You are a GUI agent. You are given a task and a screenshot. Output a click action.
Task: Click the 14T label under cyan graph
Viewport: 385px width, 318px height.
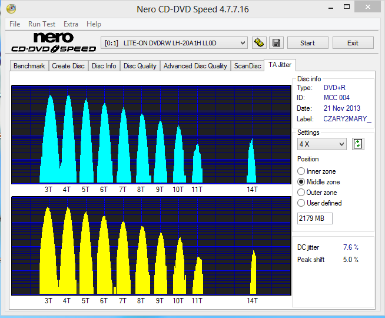252,190
